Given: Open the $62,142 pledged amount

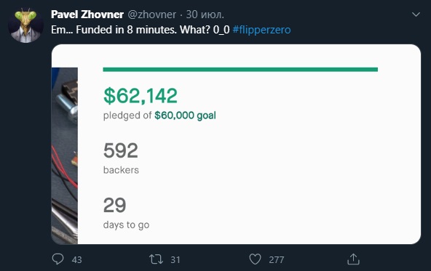Looking at the screenshot, I should 141,96.
